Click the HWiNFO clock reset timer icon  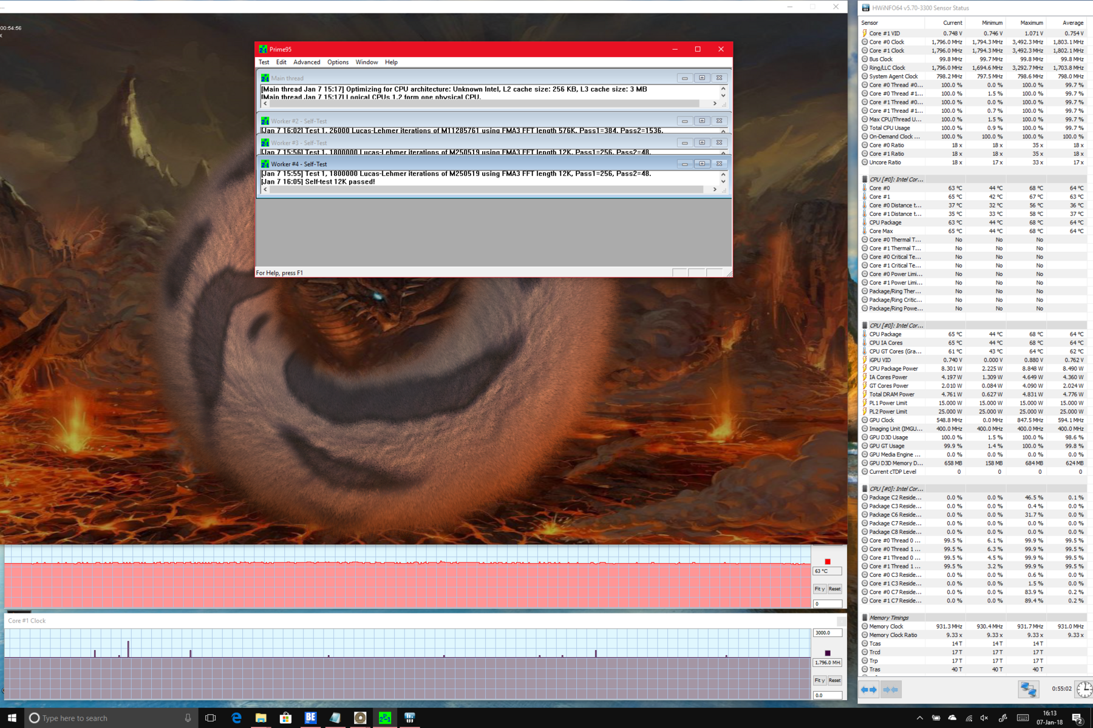coord(1084,689)
